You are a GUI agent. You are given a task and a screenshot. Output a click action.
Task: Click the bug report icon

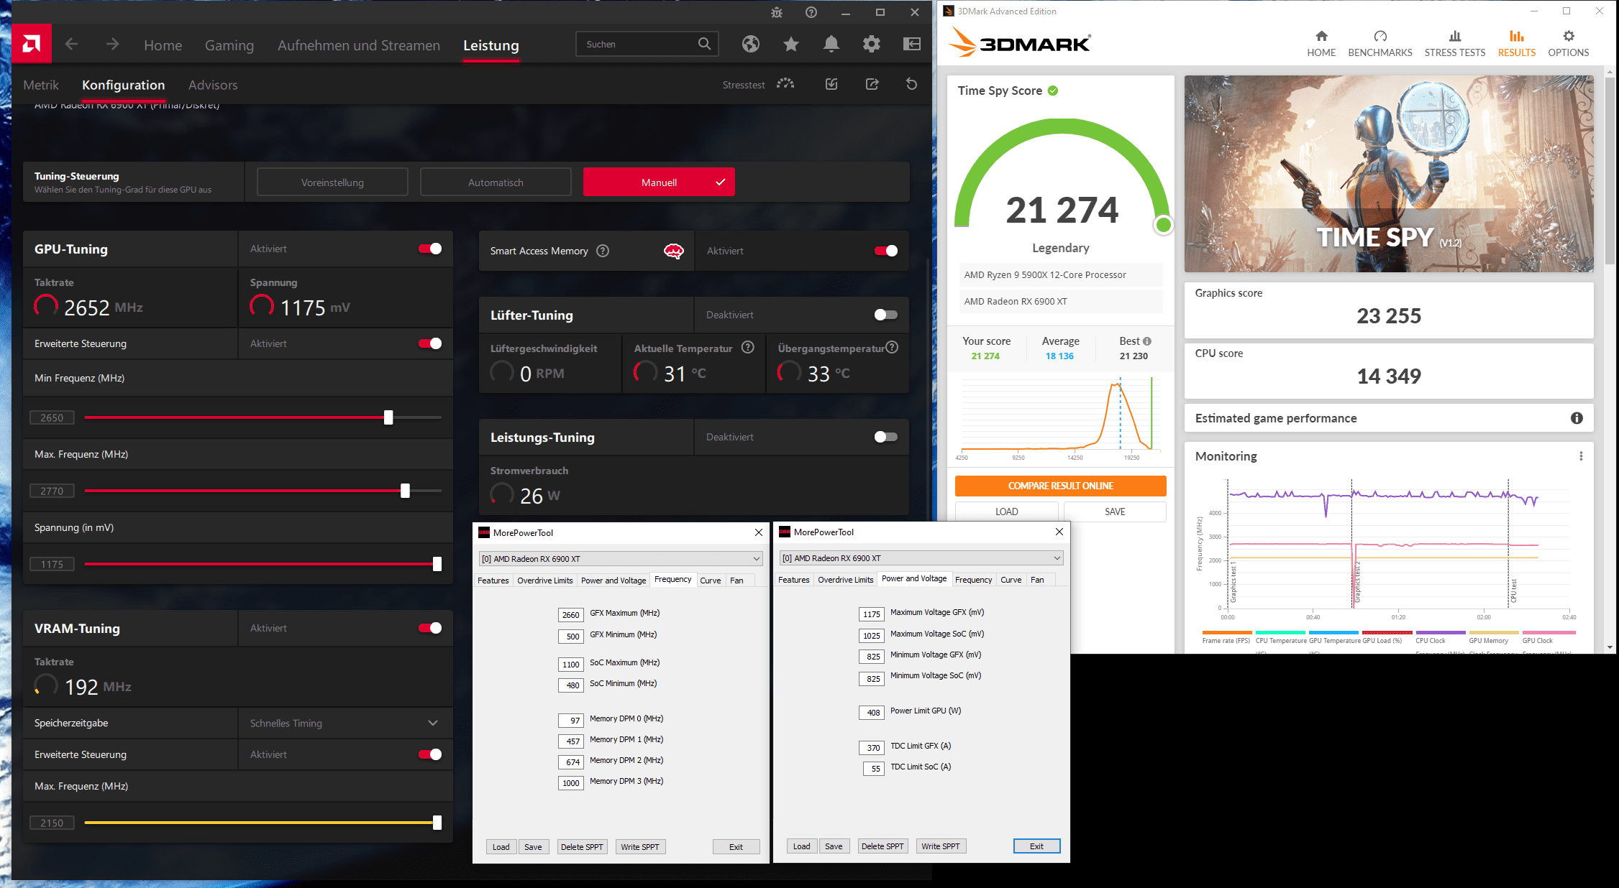coord(777,12)
